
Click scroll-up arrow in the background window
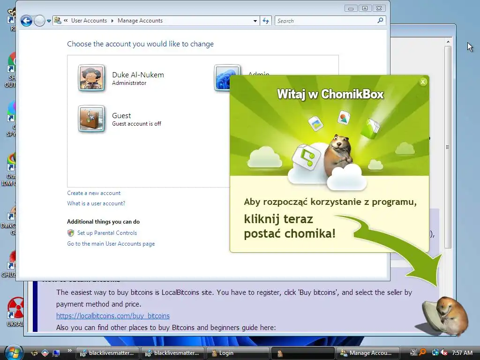click(x=448, y=42)
